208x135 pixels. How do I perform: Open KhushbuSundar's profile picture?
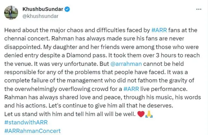point(11,13)
